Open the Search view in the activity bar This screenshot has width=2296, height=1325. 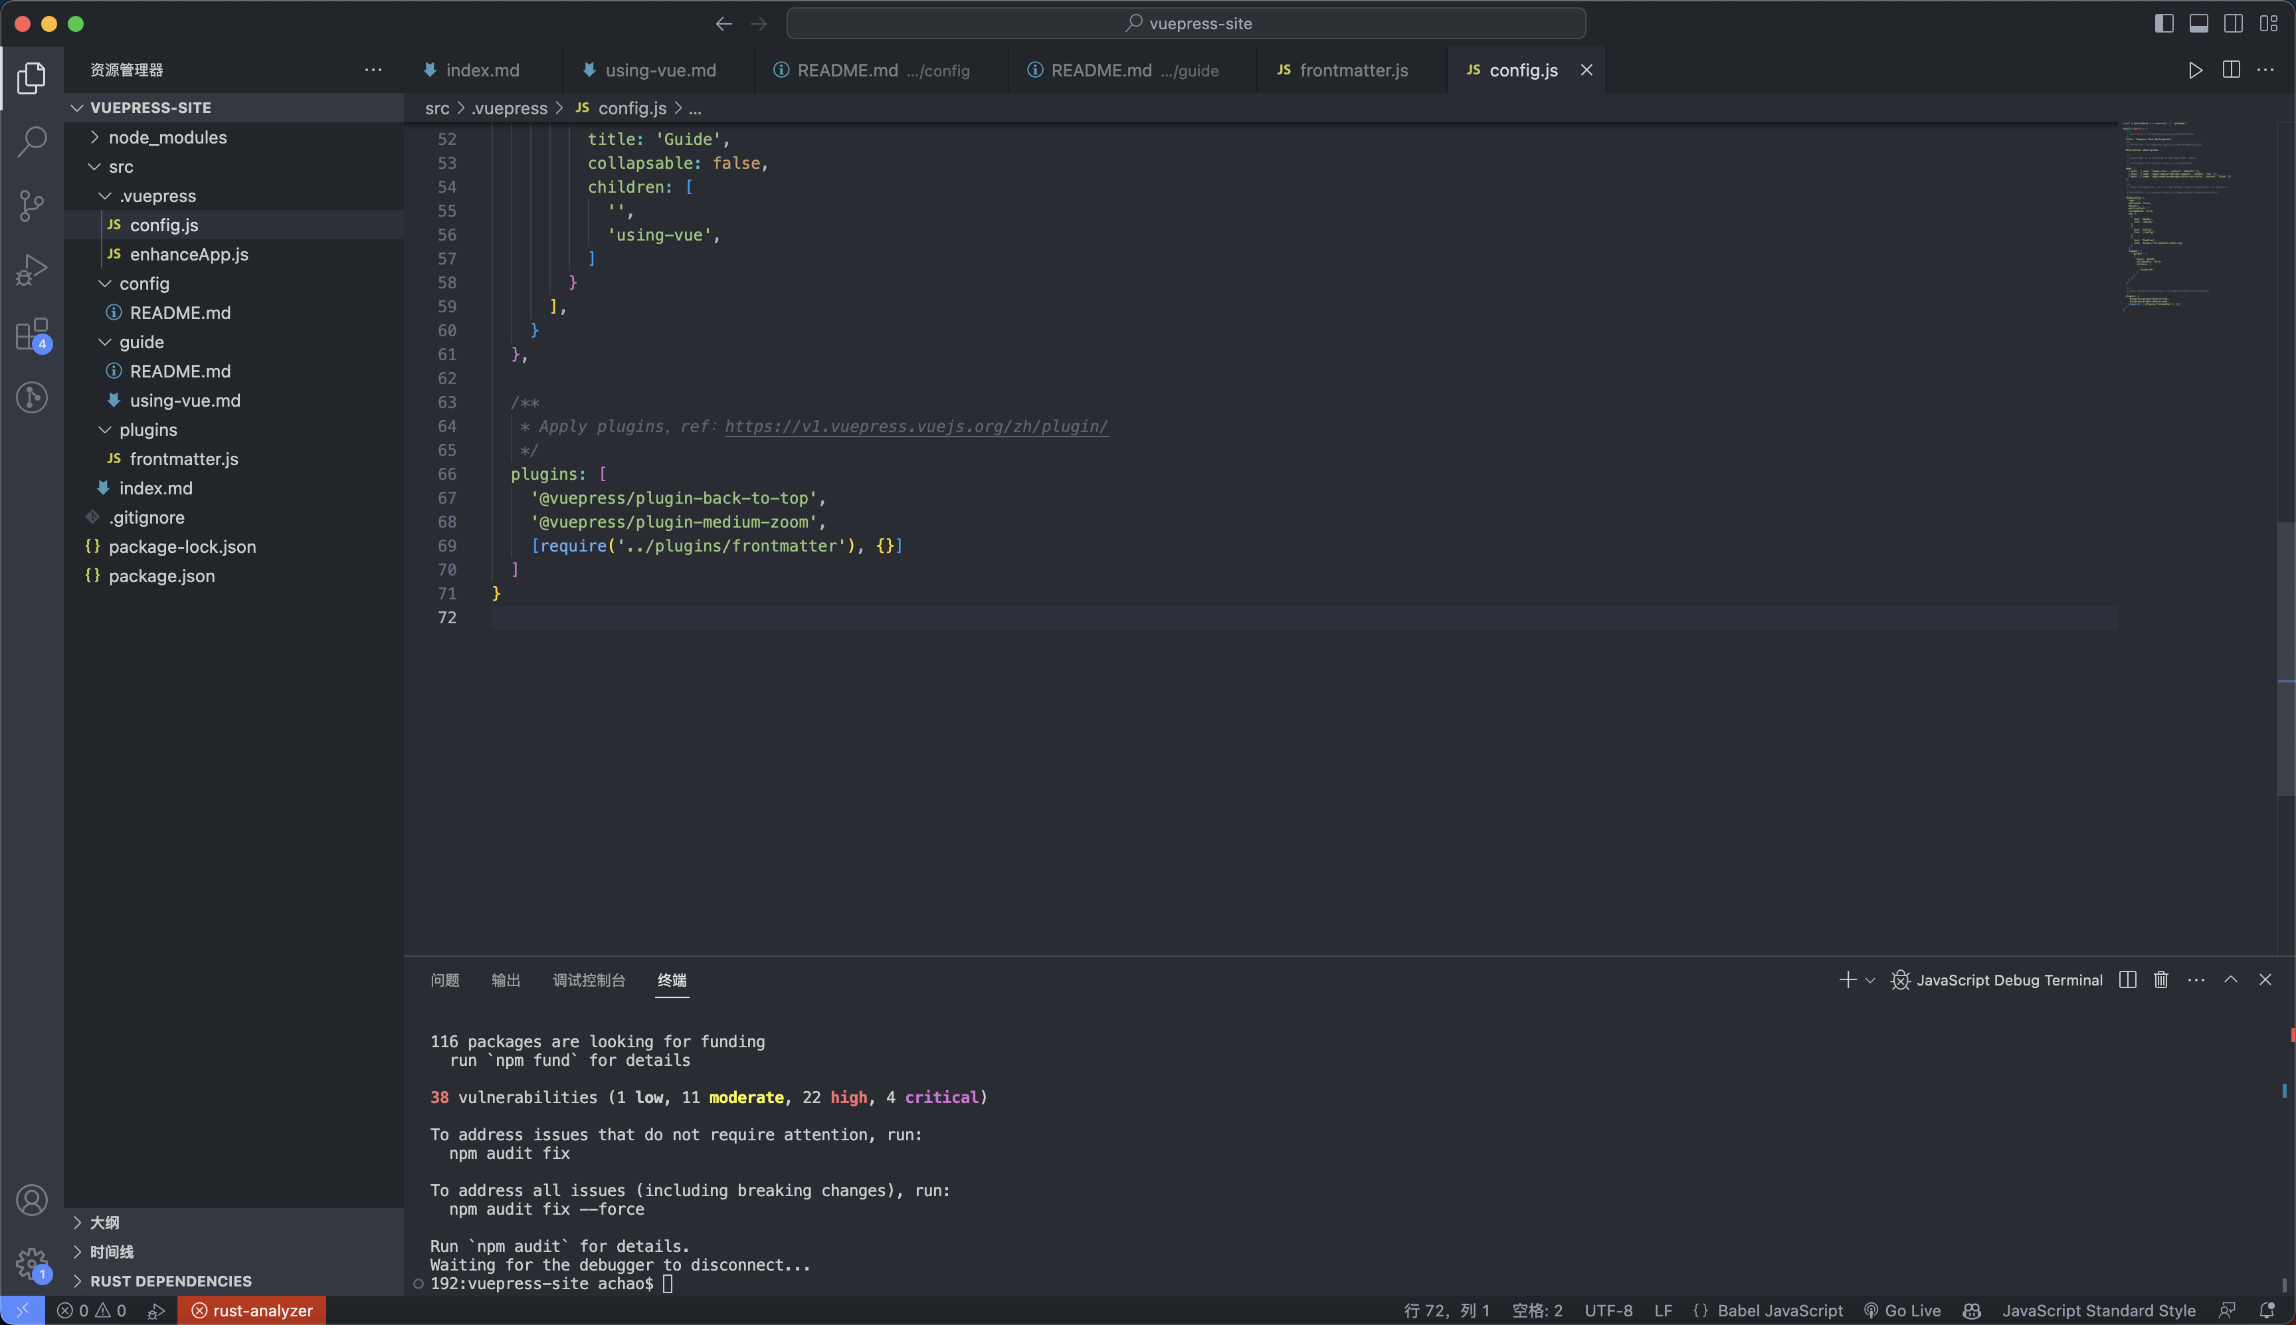[x=32, y=141]
